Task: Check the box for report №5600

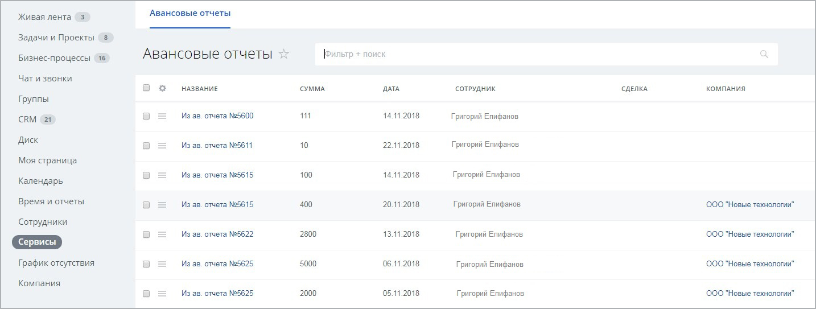Action: 146,116
